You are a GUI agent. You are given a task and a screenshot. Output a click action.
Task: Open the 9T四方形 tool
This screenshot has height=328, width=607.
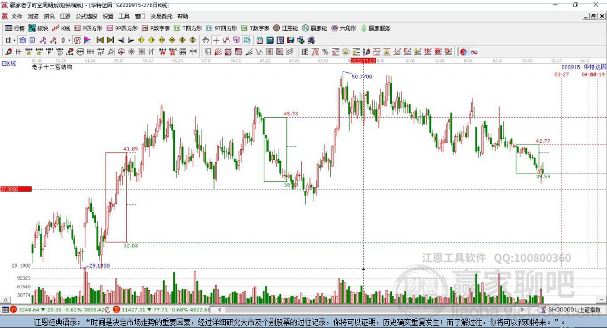coord(222,28)
